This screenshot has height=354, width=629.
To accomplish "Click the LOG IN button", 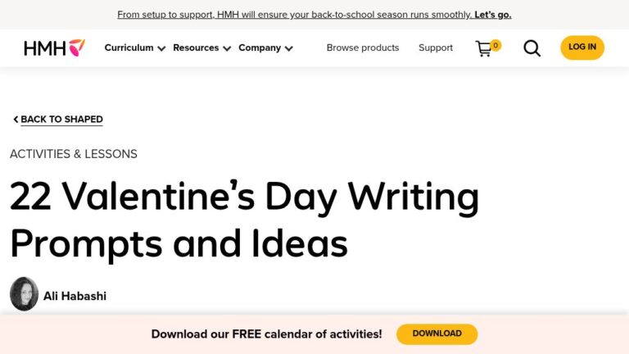I will [x=582, y=48].
